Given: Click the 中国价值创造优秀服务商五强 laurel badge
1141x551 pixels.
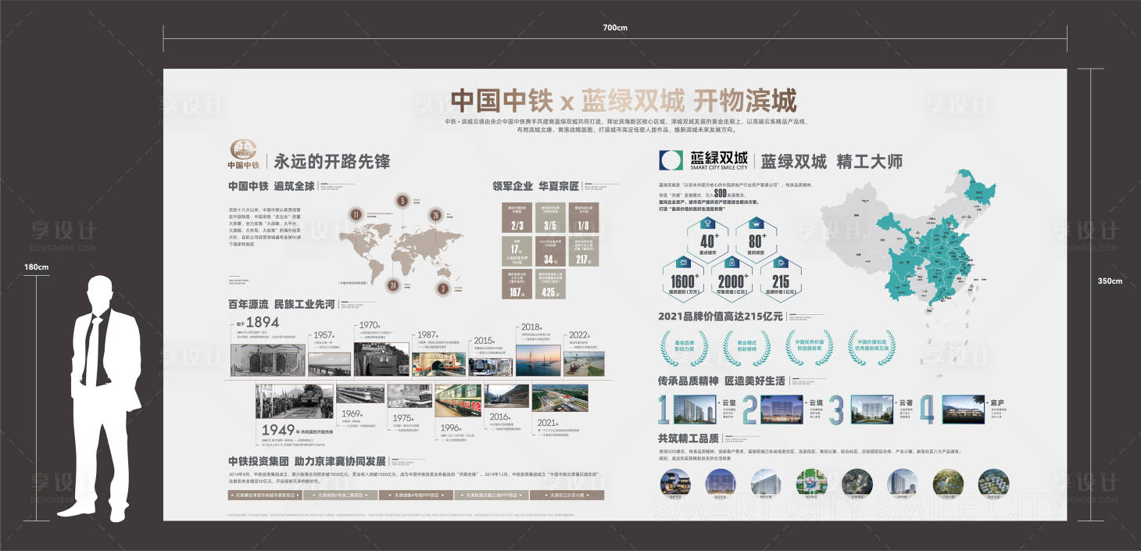Looking at the screenshot, I should coord(871,345).
